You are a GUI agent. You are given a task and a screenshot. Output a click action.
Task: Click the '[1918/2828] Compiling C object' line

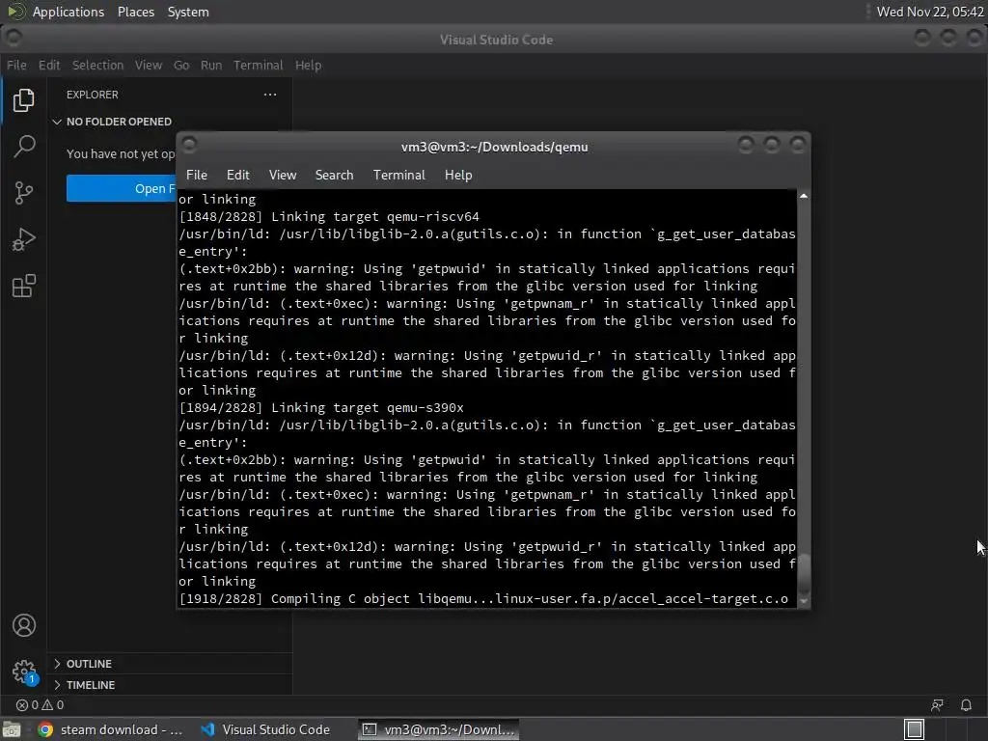click(x=483, y=599)
